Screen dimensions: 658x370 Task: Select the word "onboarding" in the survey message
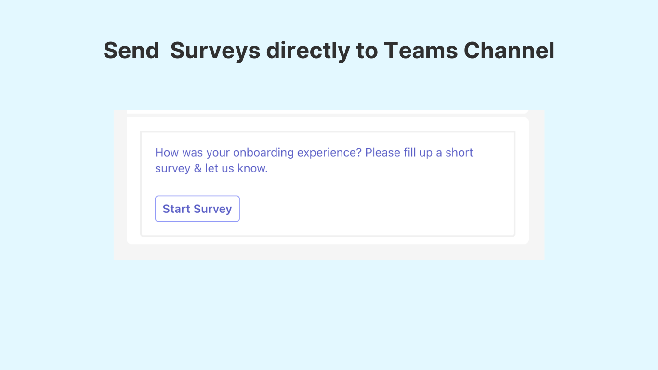(263, 153)
